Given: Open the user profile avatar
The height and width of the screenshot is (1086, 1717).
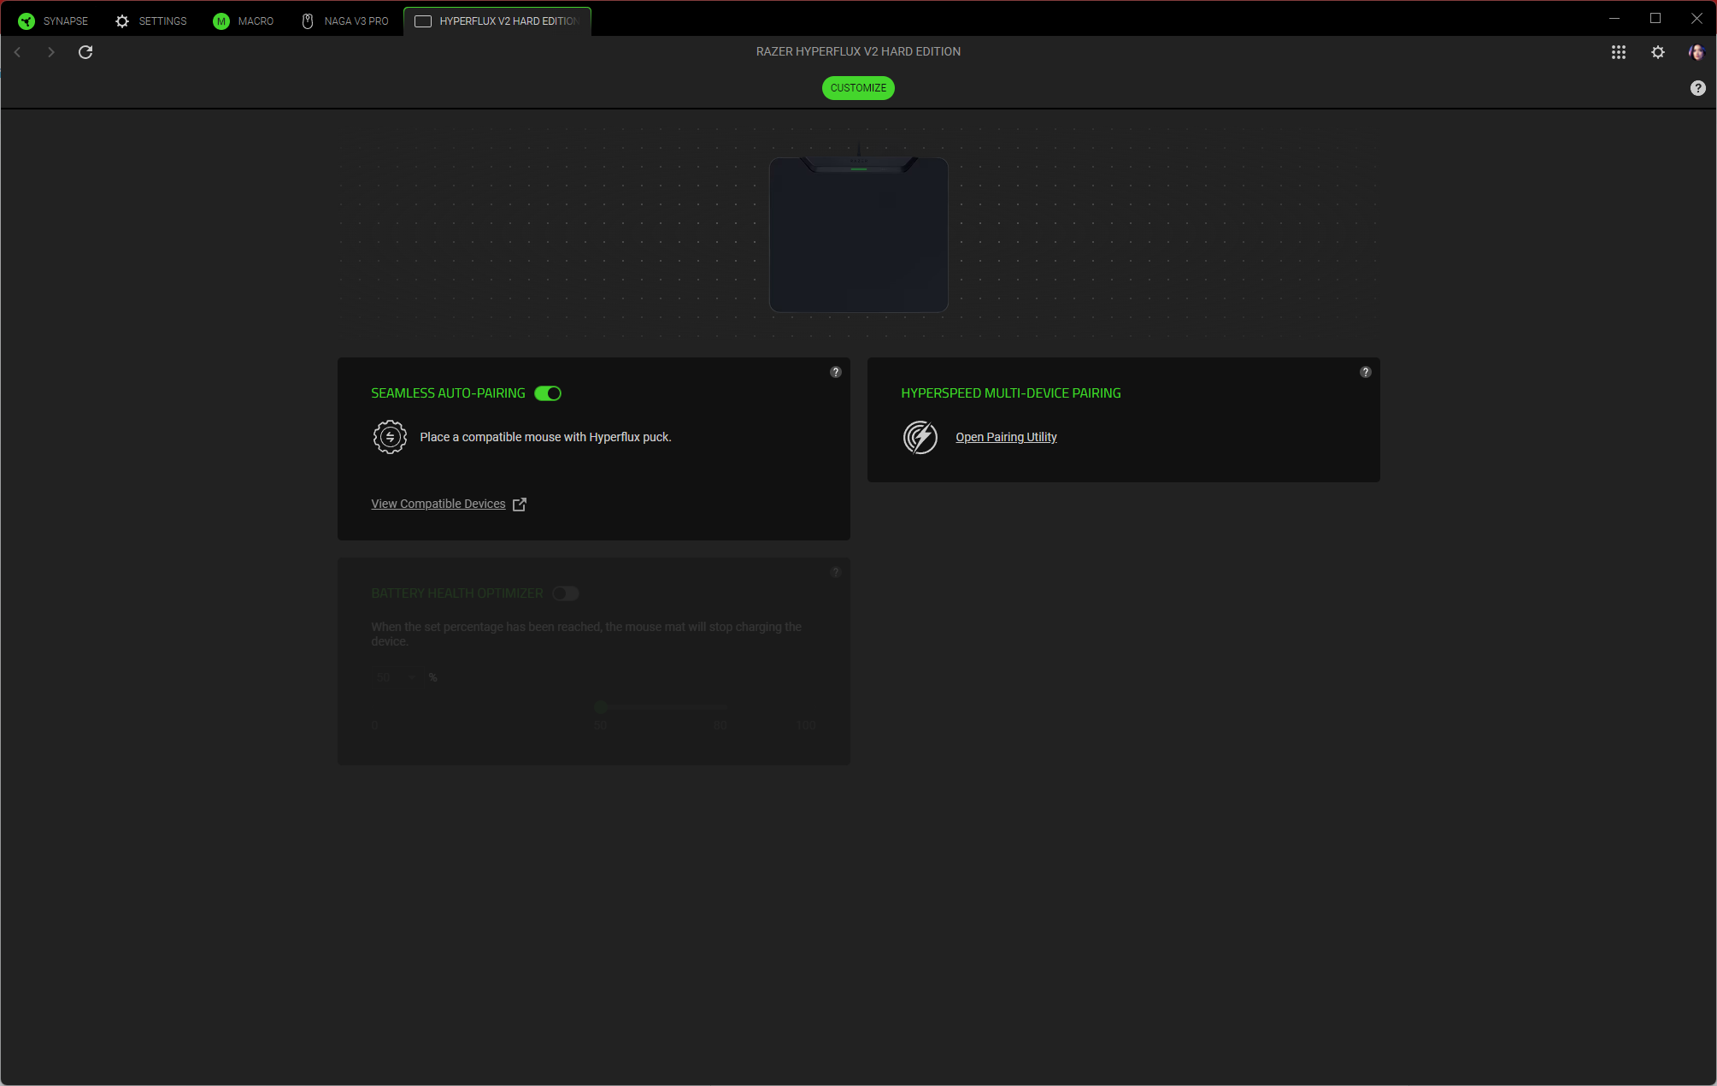Looking at the screenshot, I should (1696, 52).
